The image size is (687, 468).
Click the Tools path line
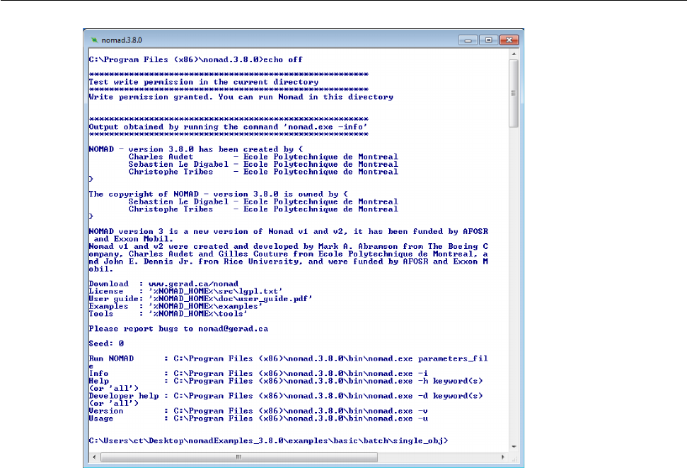(168, 313)
